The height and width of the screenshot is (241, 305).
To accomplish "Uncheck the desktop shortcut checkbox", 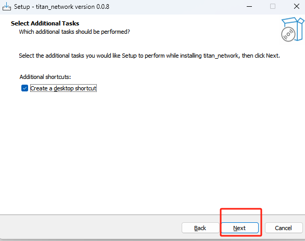I will 24,88.
